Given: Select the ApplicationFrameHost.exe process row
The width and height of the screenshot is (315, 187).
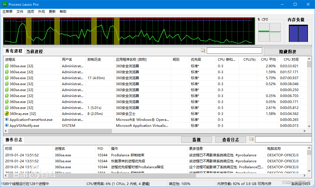Looking at the screenshot, I should pos(155,119).
